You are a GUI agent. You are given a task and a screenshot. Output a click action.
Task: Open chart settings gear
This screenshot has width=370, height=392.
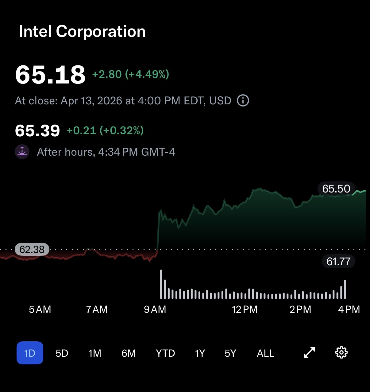click(x=341, y=352)
